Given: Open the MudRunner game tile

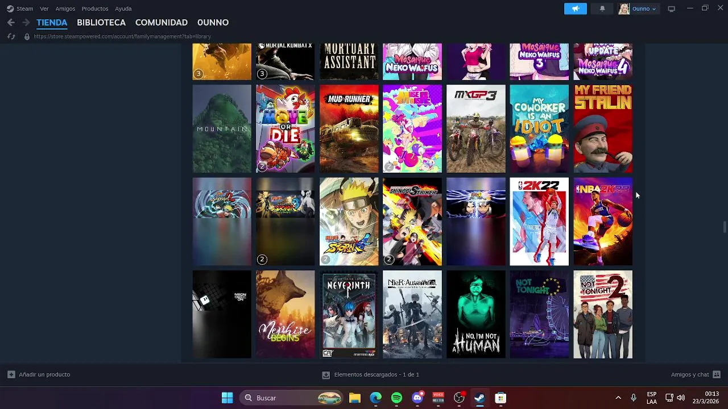Looking at the screenshot, I should tap(349, 129).
